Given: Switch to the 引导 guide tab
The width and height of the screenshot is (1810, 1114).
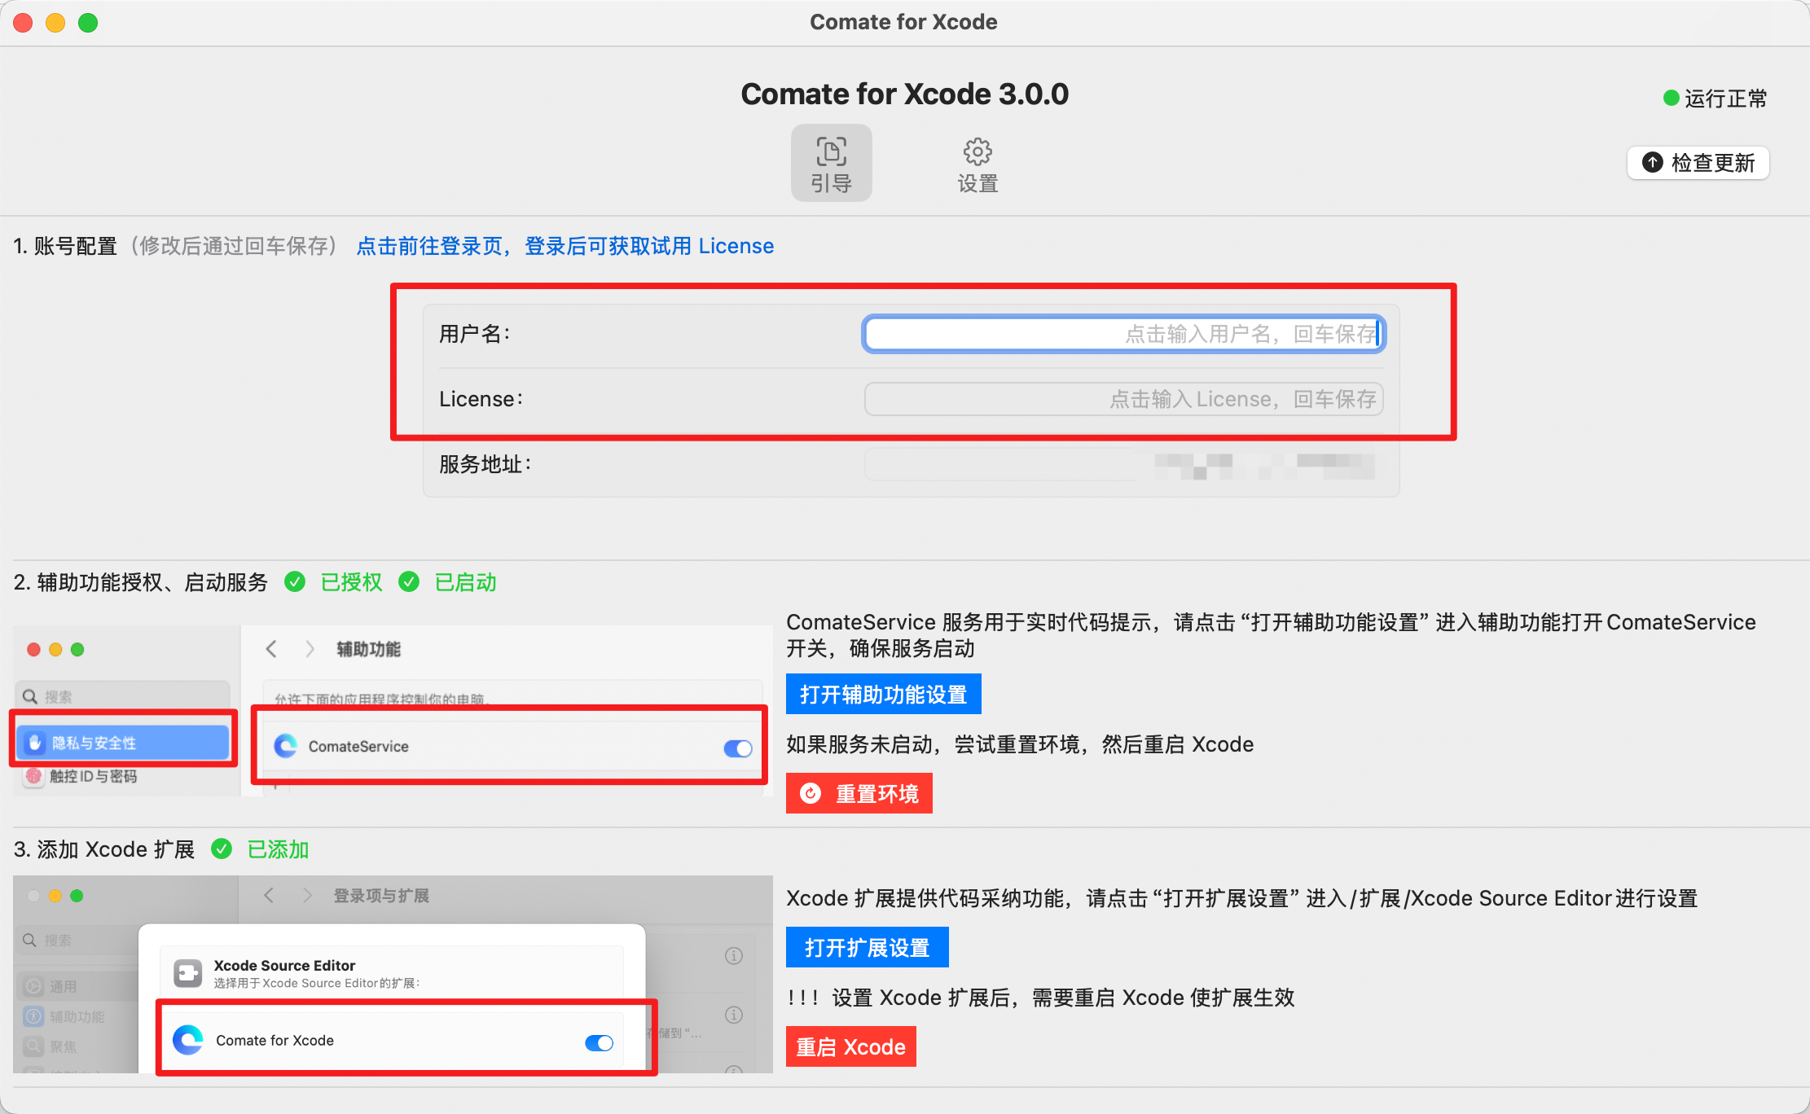Looking at the screenshot, I should tap(831, 163).
